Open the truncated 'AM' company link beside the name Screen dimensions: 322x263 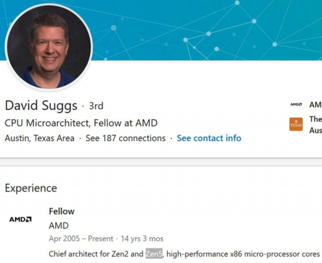[x=315, y=105]
